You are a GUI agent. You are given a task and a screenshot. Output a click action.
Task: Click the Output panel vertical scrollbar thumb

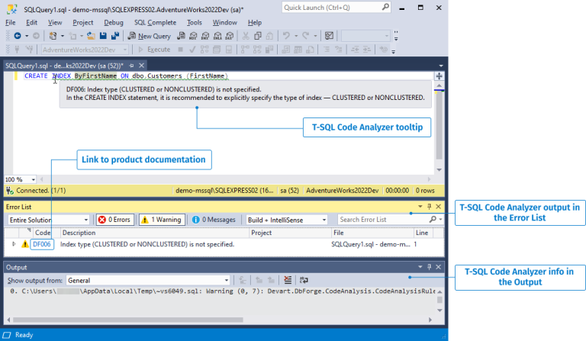[439, 300]
